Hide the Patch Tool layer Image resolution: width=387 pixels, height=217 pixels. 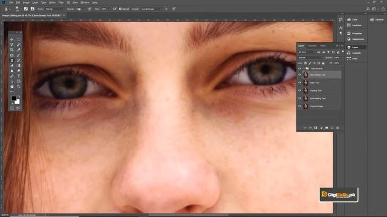(300, 83)
